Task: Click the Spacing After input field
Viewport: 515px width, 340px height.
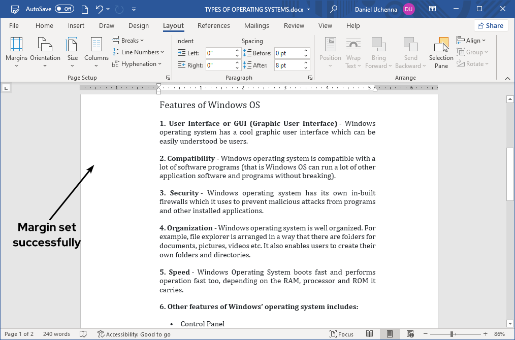Action: pyautogui.click(x=288, y=65)
